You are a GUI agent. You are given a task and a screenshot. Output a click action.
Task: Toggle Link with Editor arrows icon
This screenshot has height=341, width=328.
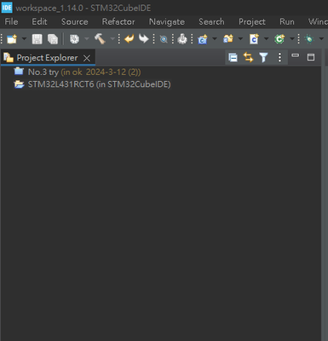248,57
